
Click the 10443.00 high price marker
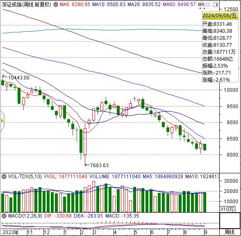point(16,77)
